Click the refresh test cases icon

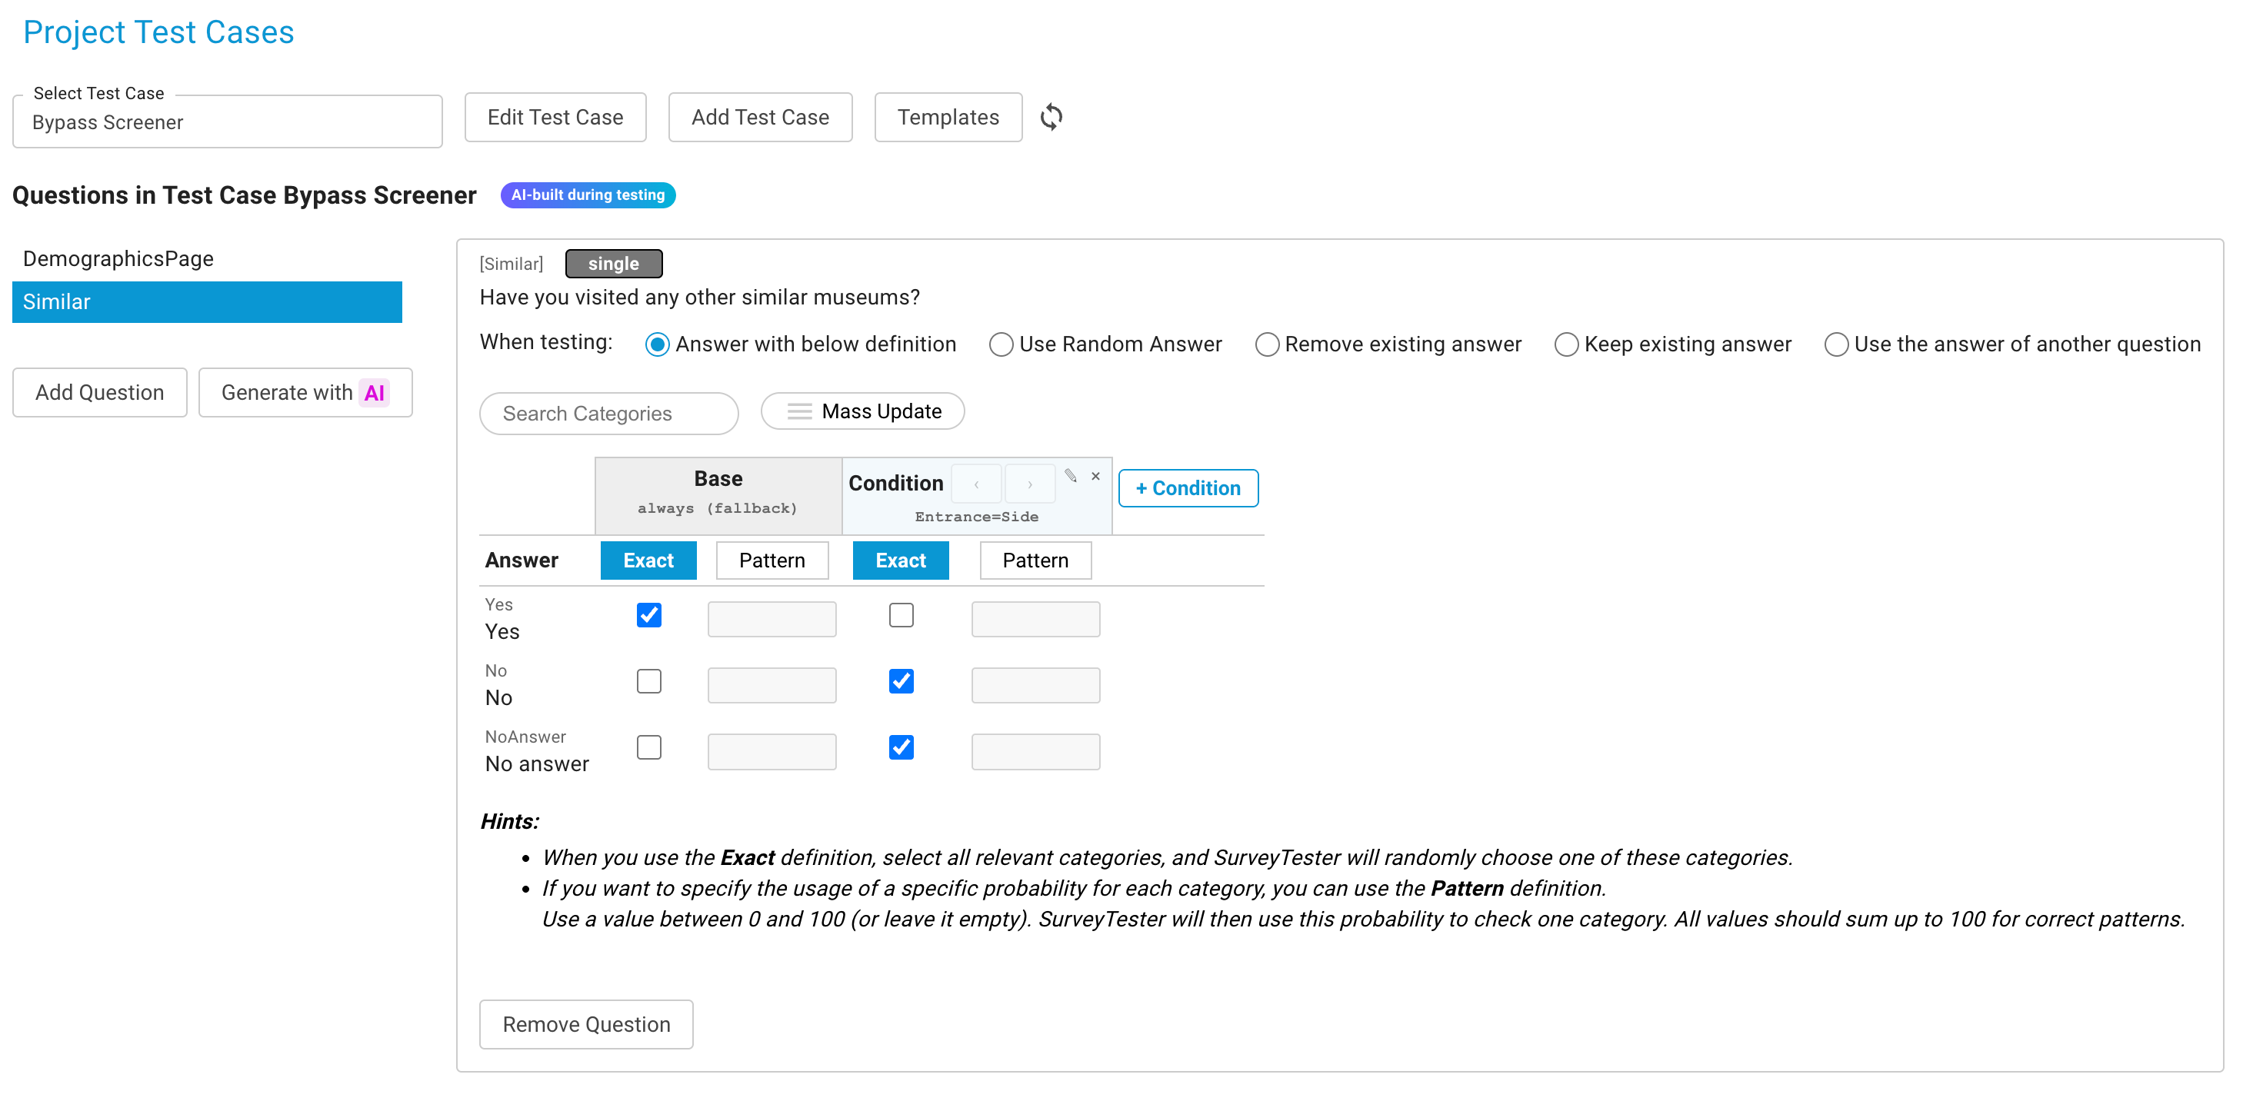1051,117
